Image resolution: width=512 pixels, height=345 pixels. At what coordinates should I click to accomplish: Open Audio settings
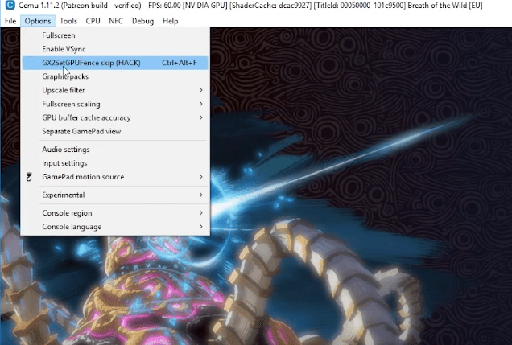(x=66, y=150)
